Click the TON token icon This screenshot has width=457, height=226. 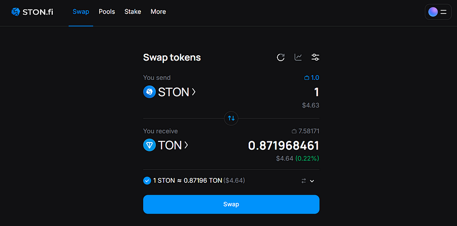point(149,145)
